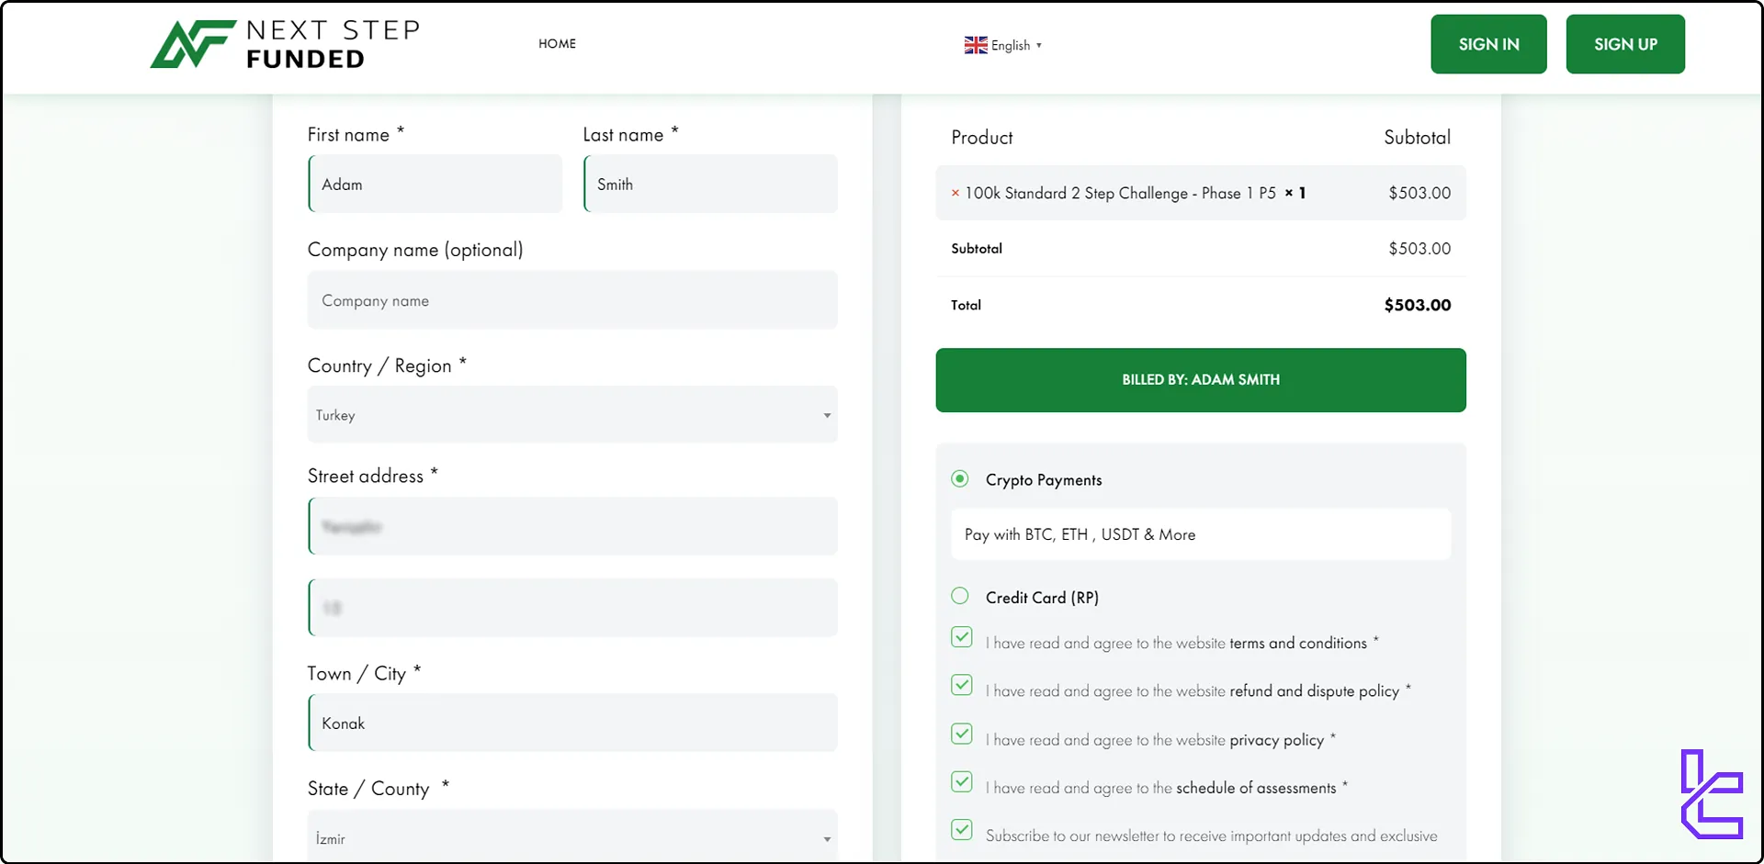Click the HOME menu item
Viewport: 1764px width, 864px height.
pyautogui.click(x=557, y=43)
